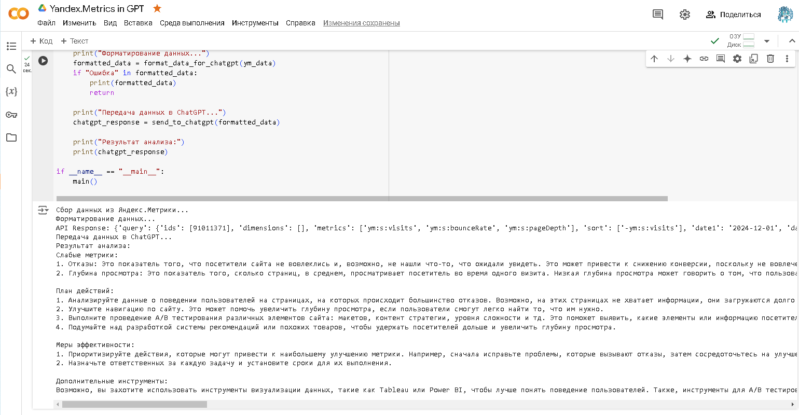
Task: Mirror the cell in a tab
Action: click(754, 59)
